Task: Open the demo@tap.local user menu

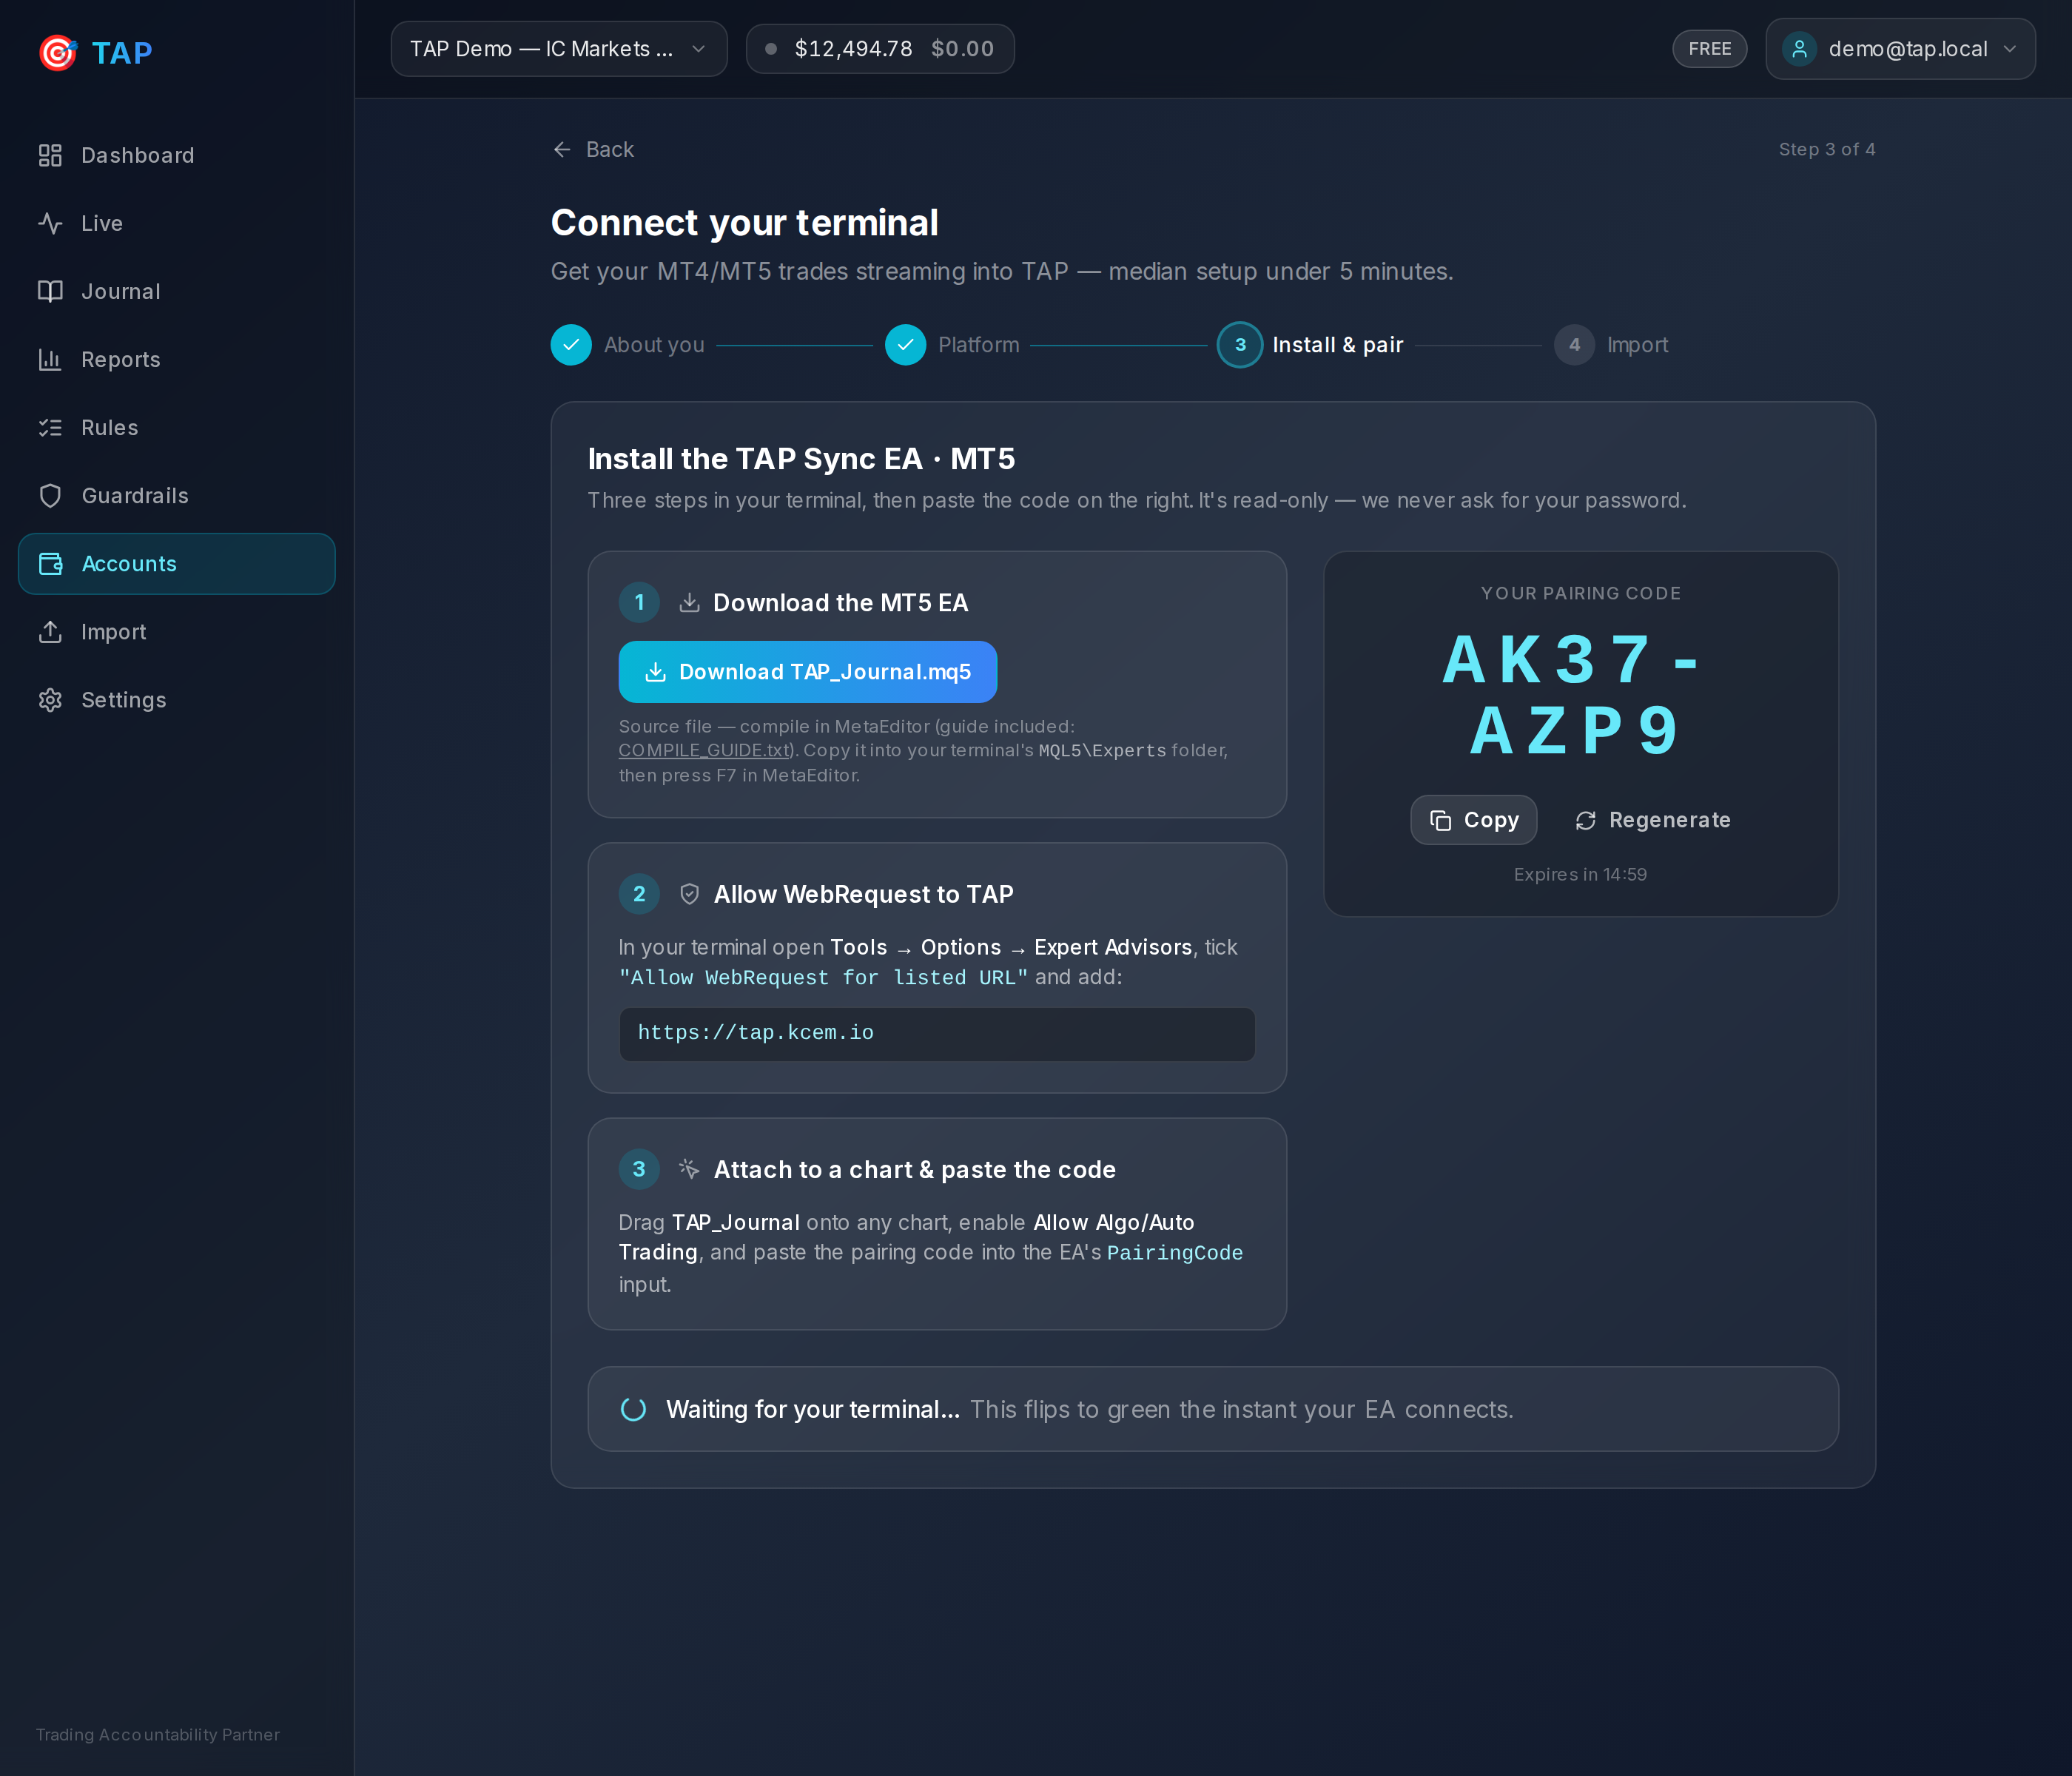Action: [x=1900, y=49]
